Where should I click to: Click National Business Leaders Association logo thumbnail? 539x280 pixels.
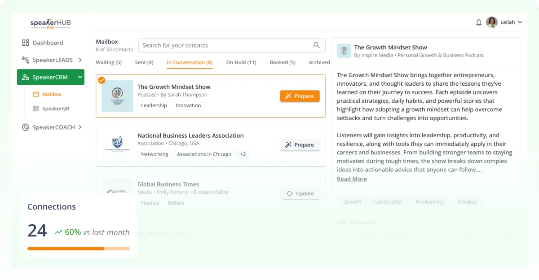[x=117, y=144]
